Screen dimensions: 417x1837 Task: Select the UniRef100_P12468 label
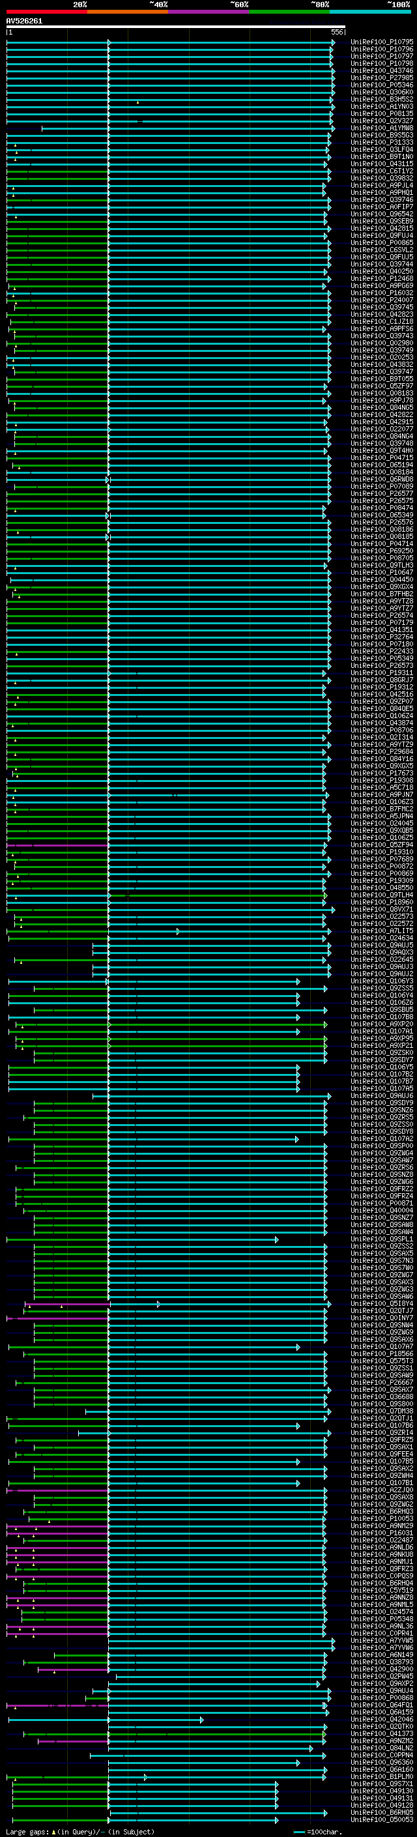click(382, 278)
